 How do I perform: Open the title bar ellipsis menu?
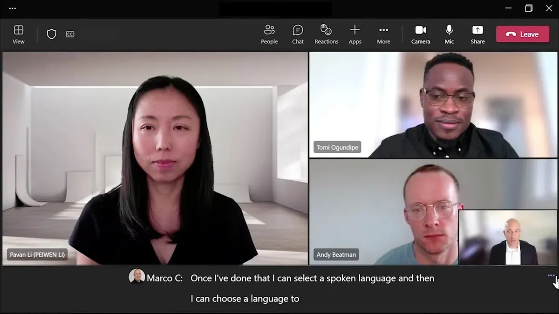click(x=13, y=8)
